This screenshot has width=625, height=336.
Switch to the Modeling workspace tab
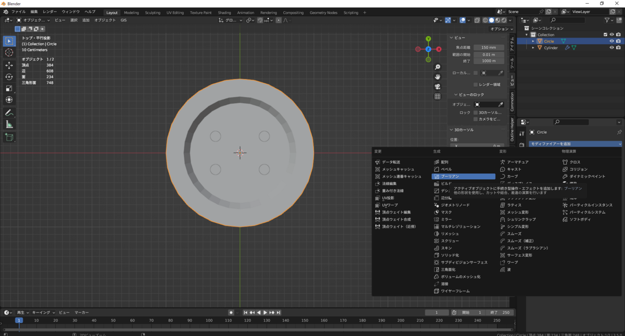point(131,13)
